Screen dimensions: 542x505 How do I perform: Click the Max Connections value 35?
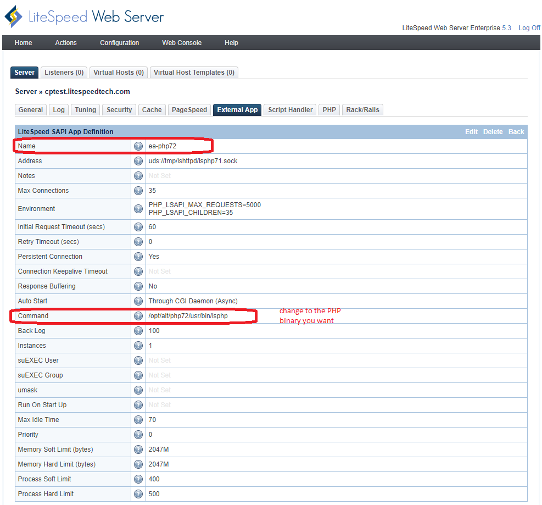152,191
